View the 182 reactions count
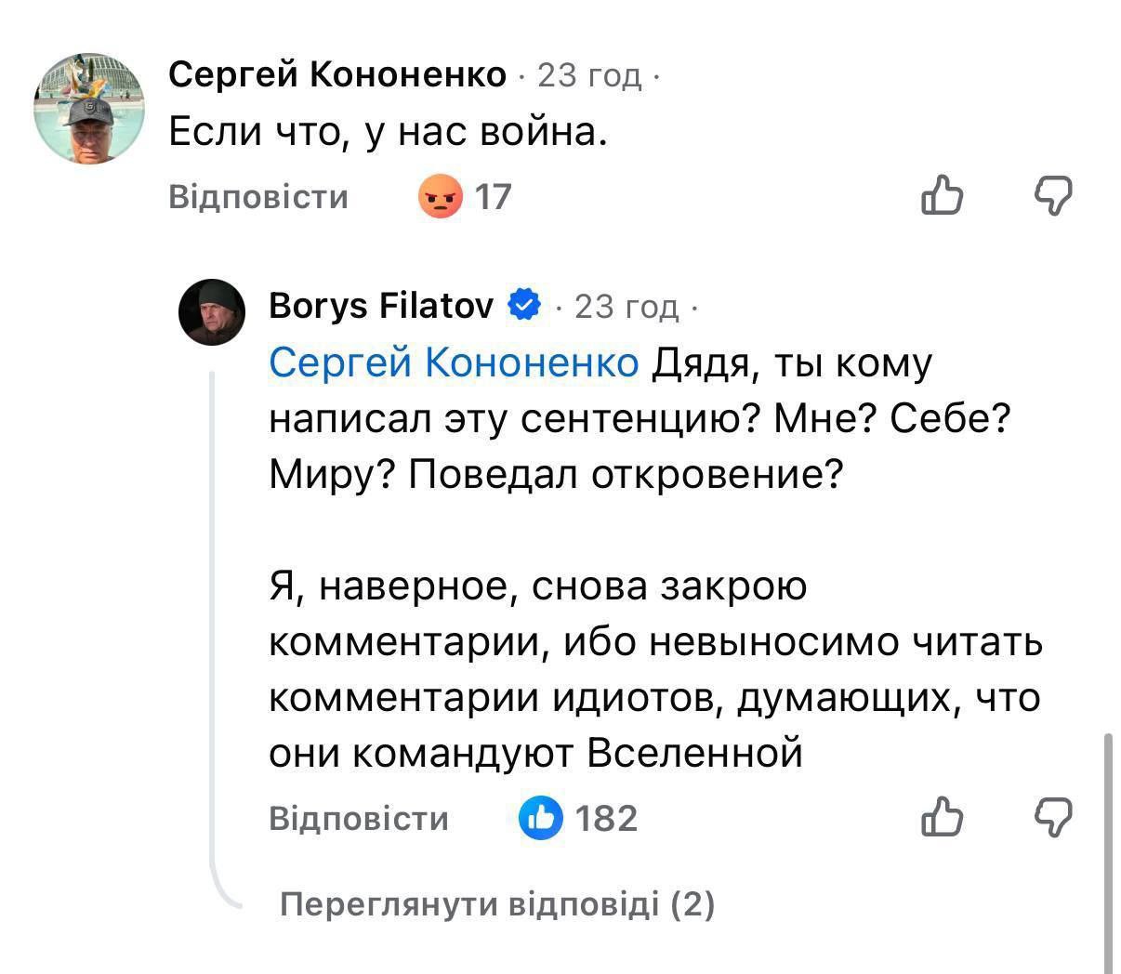The height and width of the screenshot is (974, 1121). click(x=607, y=818)
